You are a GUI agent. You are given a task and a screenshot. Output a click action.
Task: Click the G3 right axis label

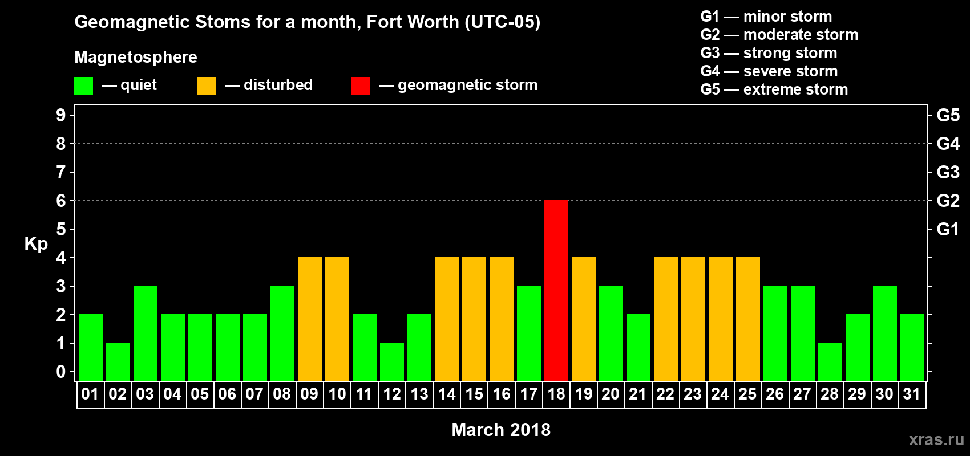[948, 172]
